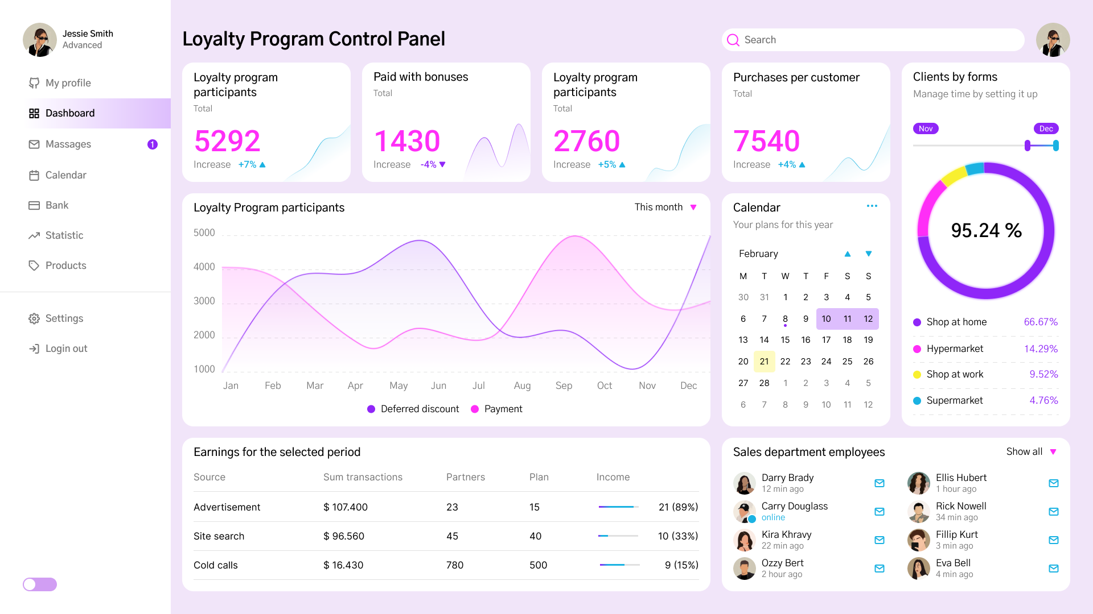Click the magnifier icon in the search bar
Viewport: 1093px width, 614px height.
click(733, 40)
